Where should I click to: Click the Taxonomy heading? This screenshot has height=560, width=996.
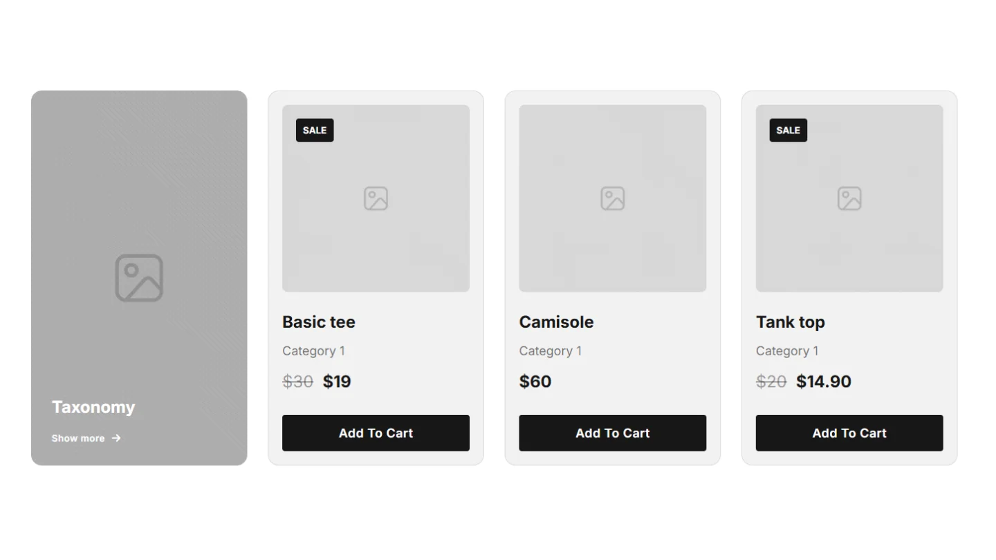[x=93, y=407]
